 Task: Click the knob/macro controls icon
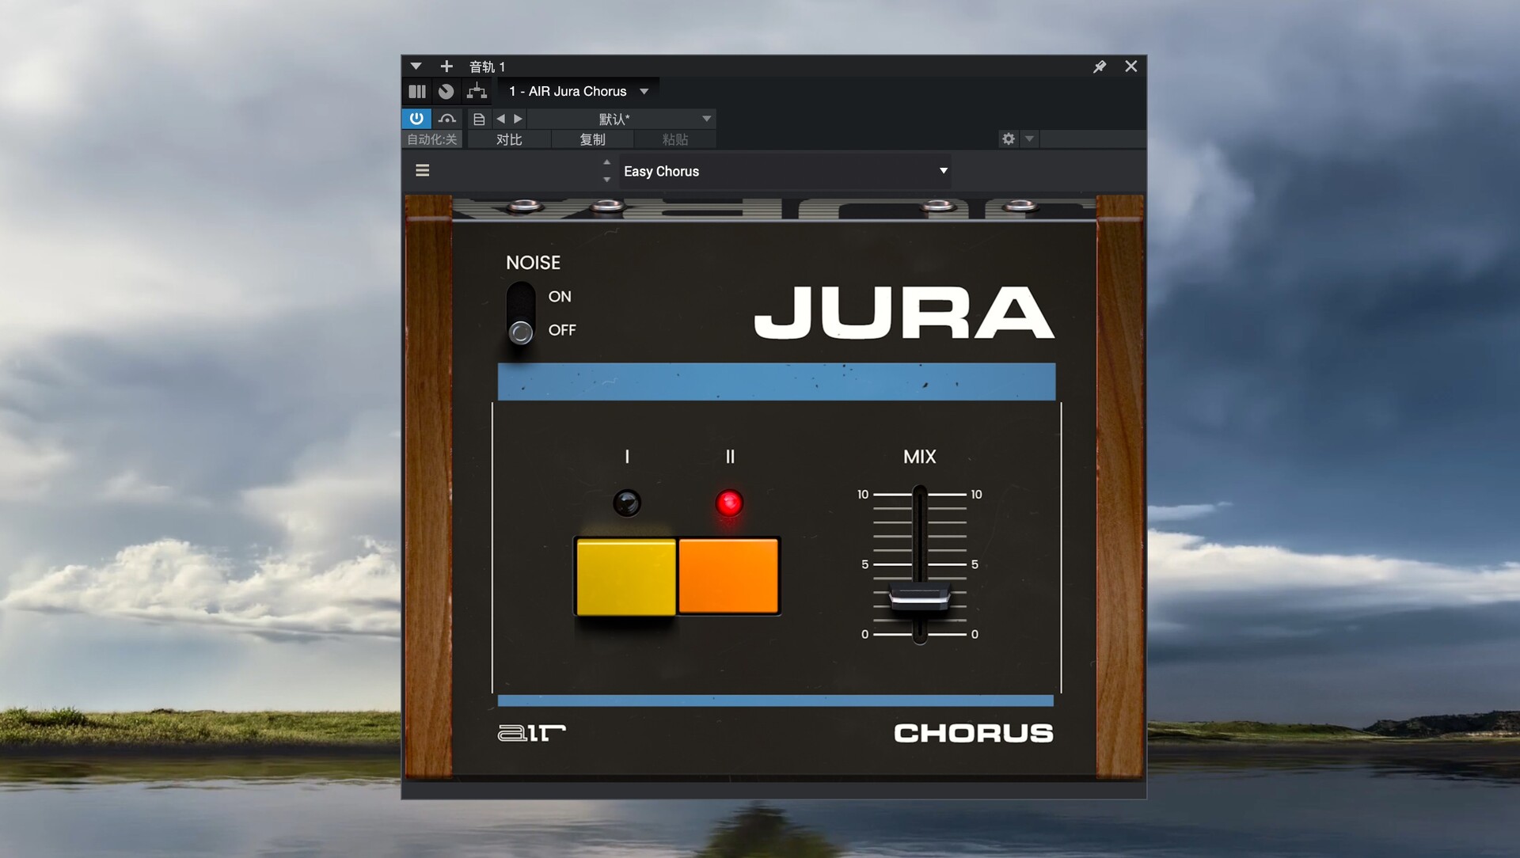(446, 91)
